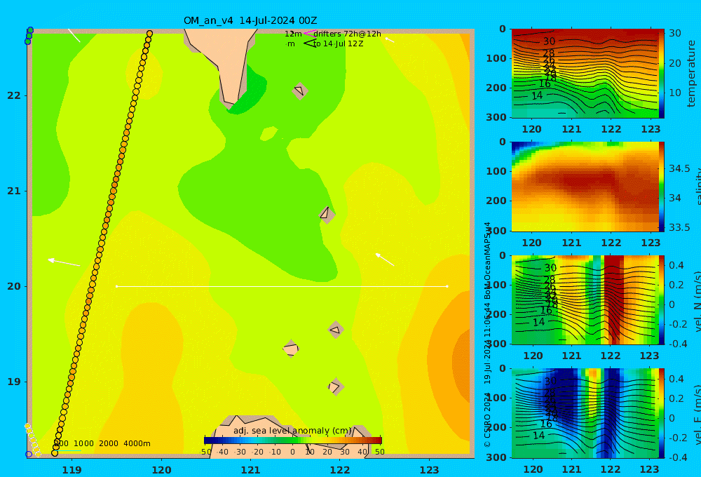Click the latitude label '21' on main map
Image resolution: width=701 pixels, height=477 pixels.
click(14, 191)
